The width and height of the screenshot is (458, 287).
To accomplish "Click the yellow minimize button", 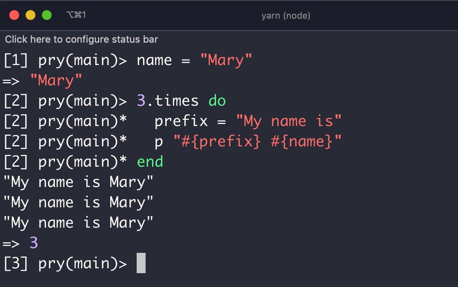I will (30, 15).
